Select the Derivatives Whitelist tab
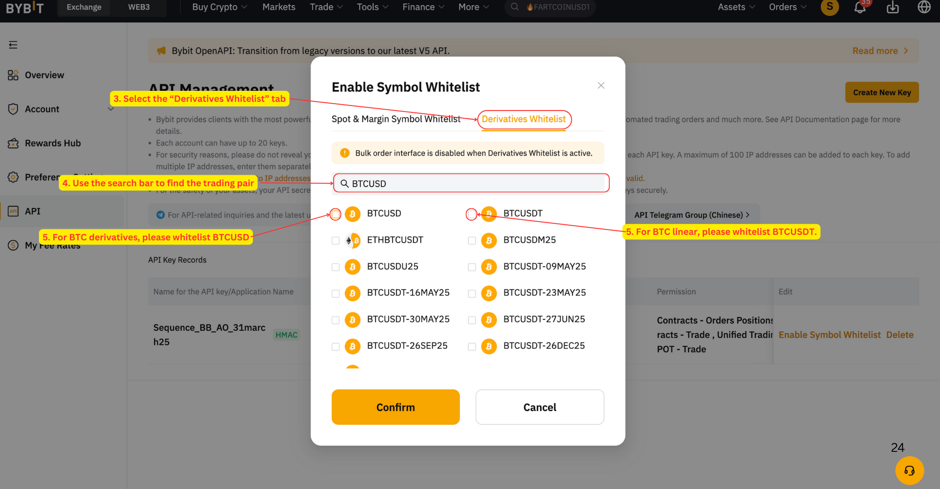 pyautogui.click(x=524, y=119)
